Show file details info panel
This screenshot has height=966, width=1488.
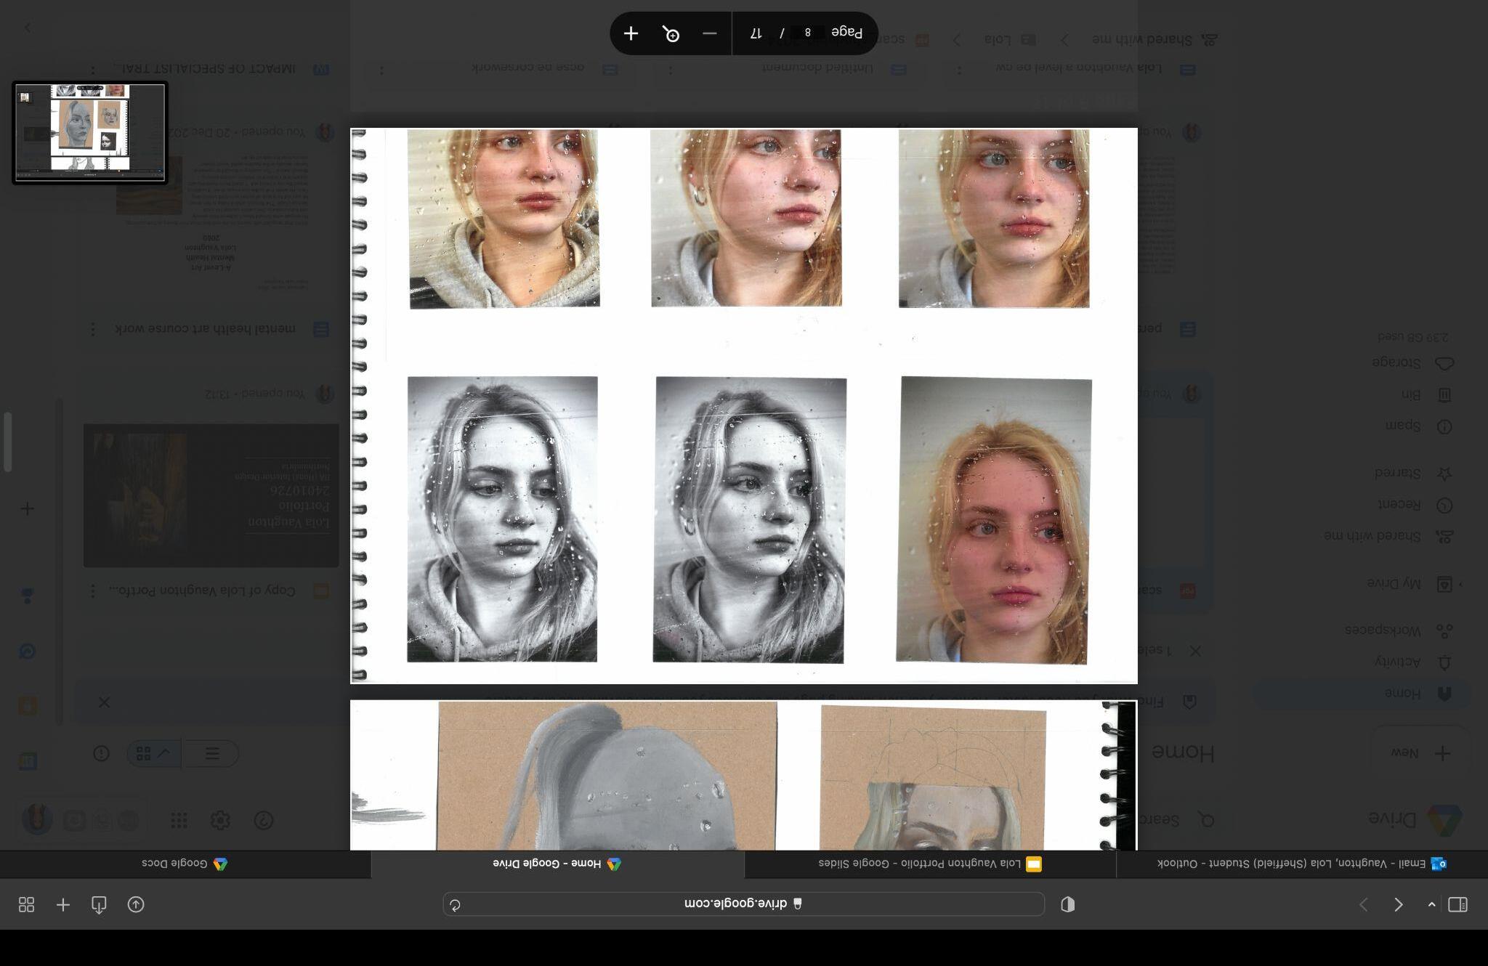[101, 753]
